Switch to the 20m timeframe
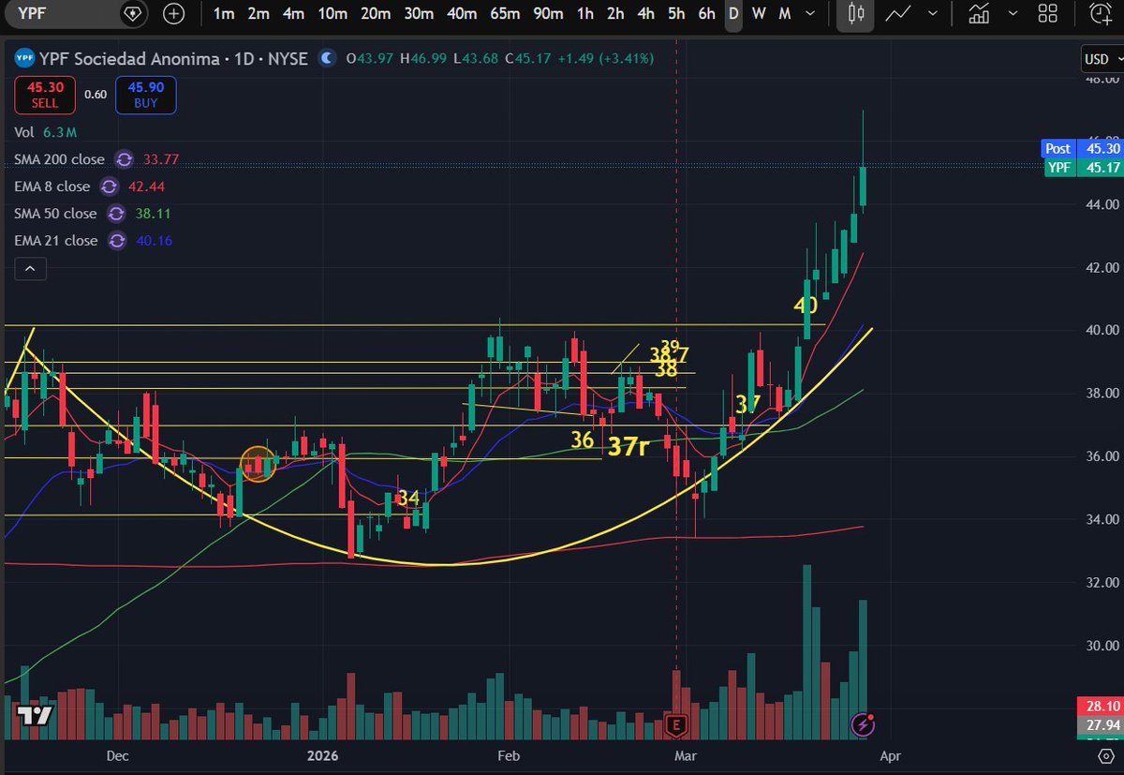The width and height of the screenshot is (1124, 775). (x=376, y=14)
